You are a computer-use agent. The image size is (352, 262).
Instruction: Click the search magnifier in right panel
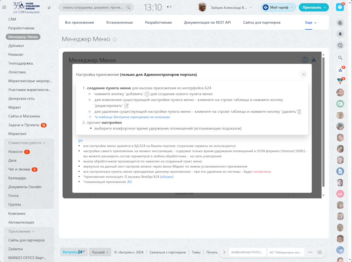340,58
